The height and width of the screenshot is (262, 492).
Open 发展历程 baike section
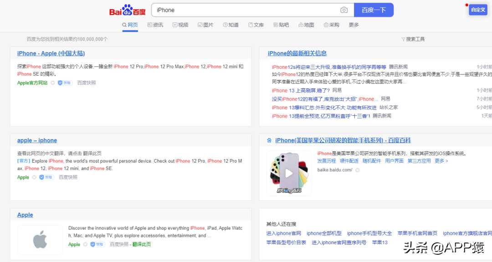coord(326,161)
